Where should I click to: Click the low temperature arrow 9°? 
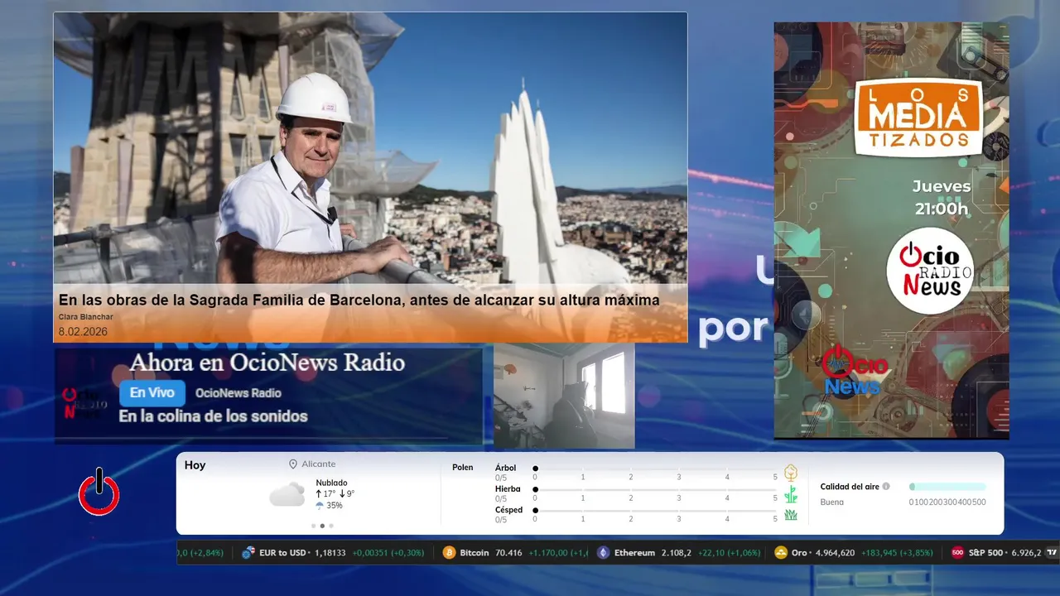pyautogui.click(x=342, y=494)
